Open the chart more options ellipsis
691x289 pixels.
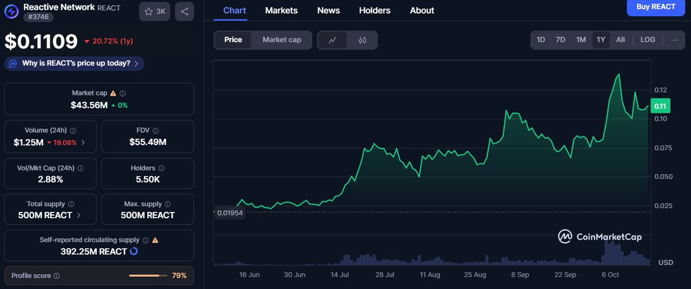[674, 40]
